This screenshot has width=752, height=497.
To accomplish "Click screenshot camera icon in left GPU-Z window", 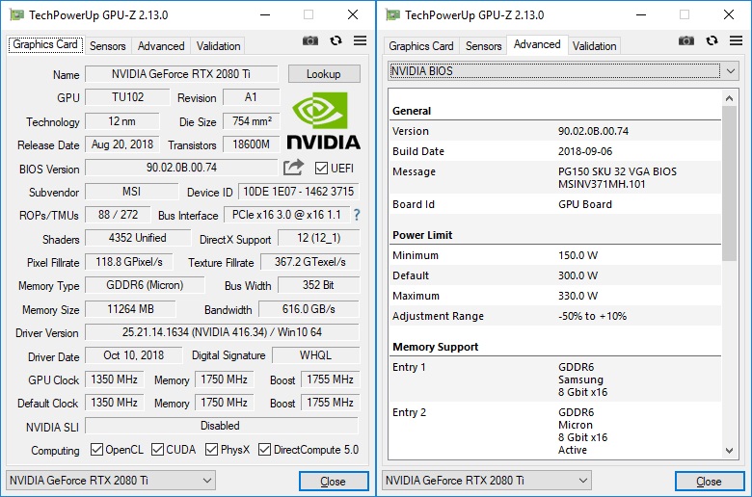I will pos(310,40).
